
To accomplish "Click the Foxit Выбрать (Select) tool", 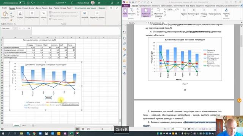I will 132,12.
